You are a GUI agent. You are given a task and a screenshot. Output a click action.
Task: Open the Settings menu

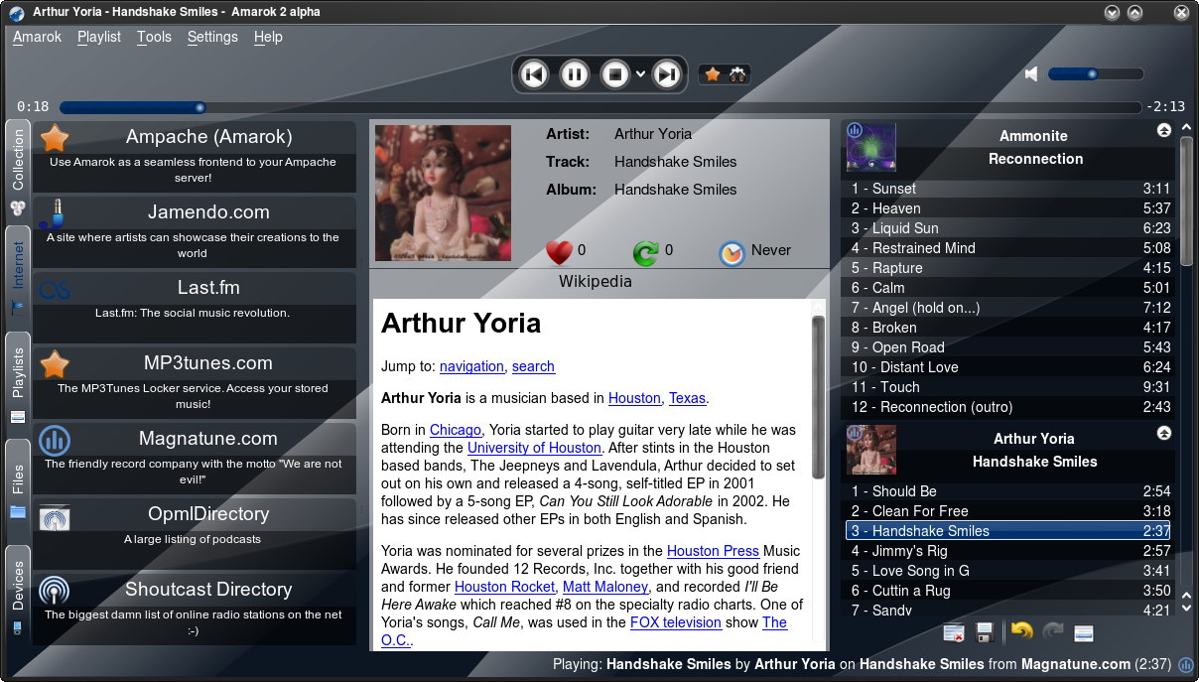(x=212, y=37)
